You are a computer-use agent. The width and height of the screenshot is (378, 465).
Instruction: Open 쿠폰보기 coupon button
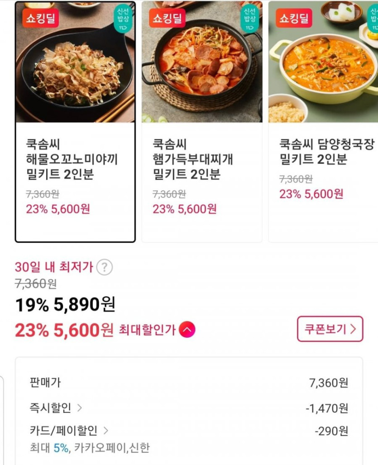pyautogui.click(x=330, y=329)
